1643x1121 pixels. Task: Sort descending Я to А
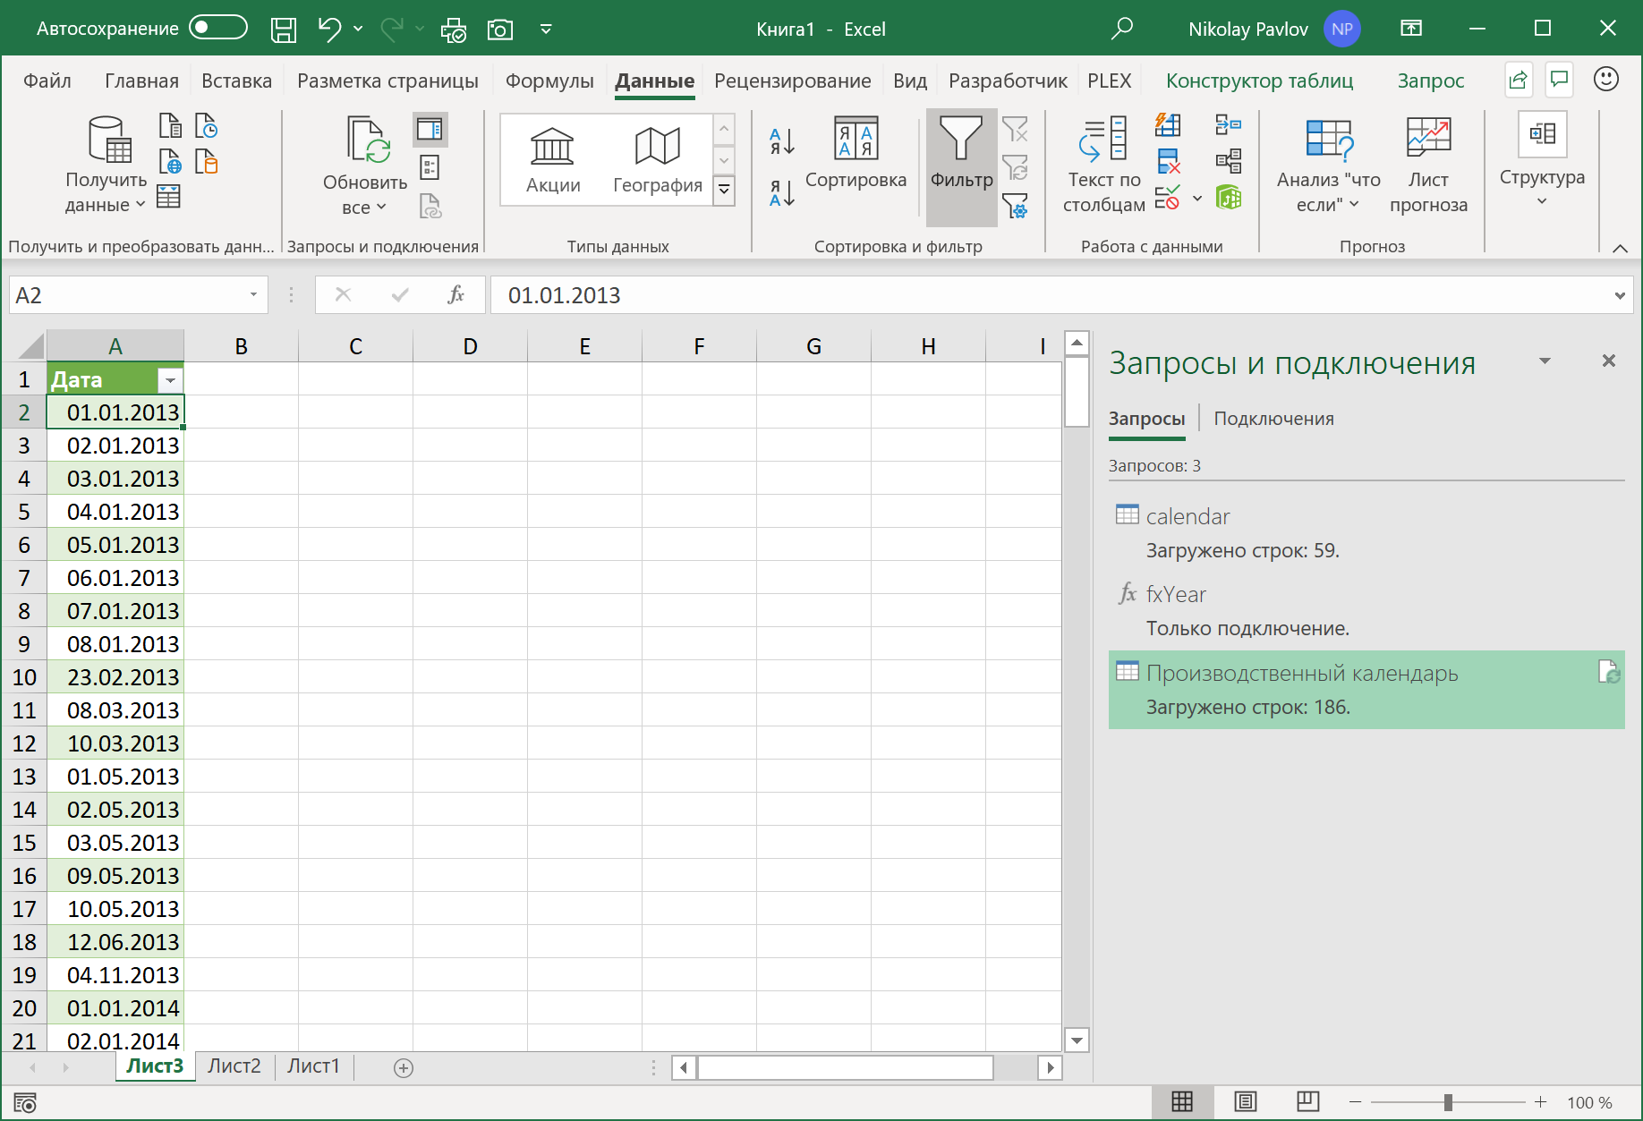tap(782, 192)
